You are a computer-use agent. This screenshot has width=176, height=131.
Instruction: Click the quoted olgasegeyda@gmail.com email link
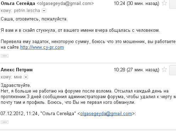click(x=106, y=114)
